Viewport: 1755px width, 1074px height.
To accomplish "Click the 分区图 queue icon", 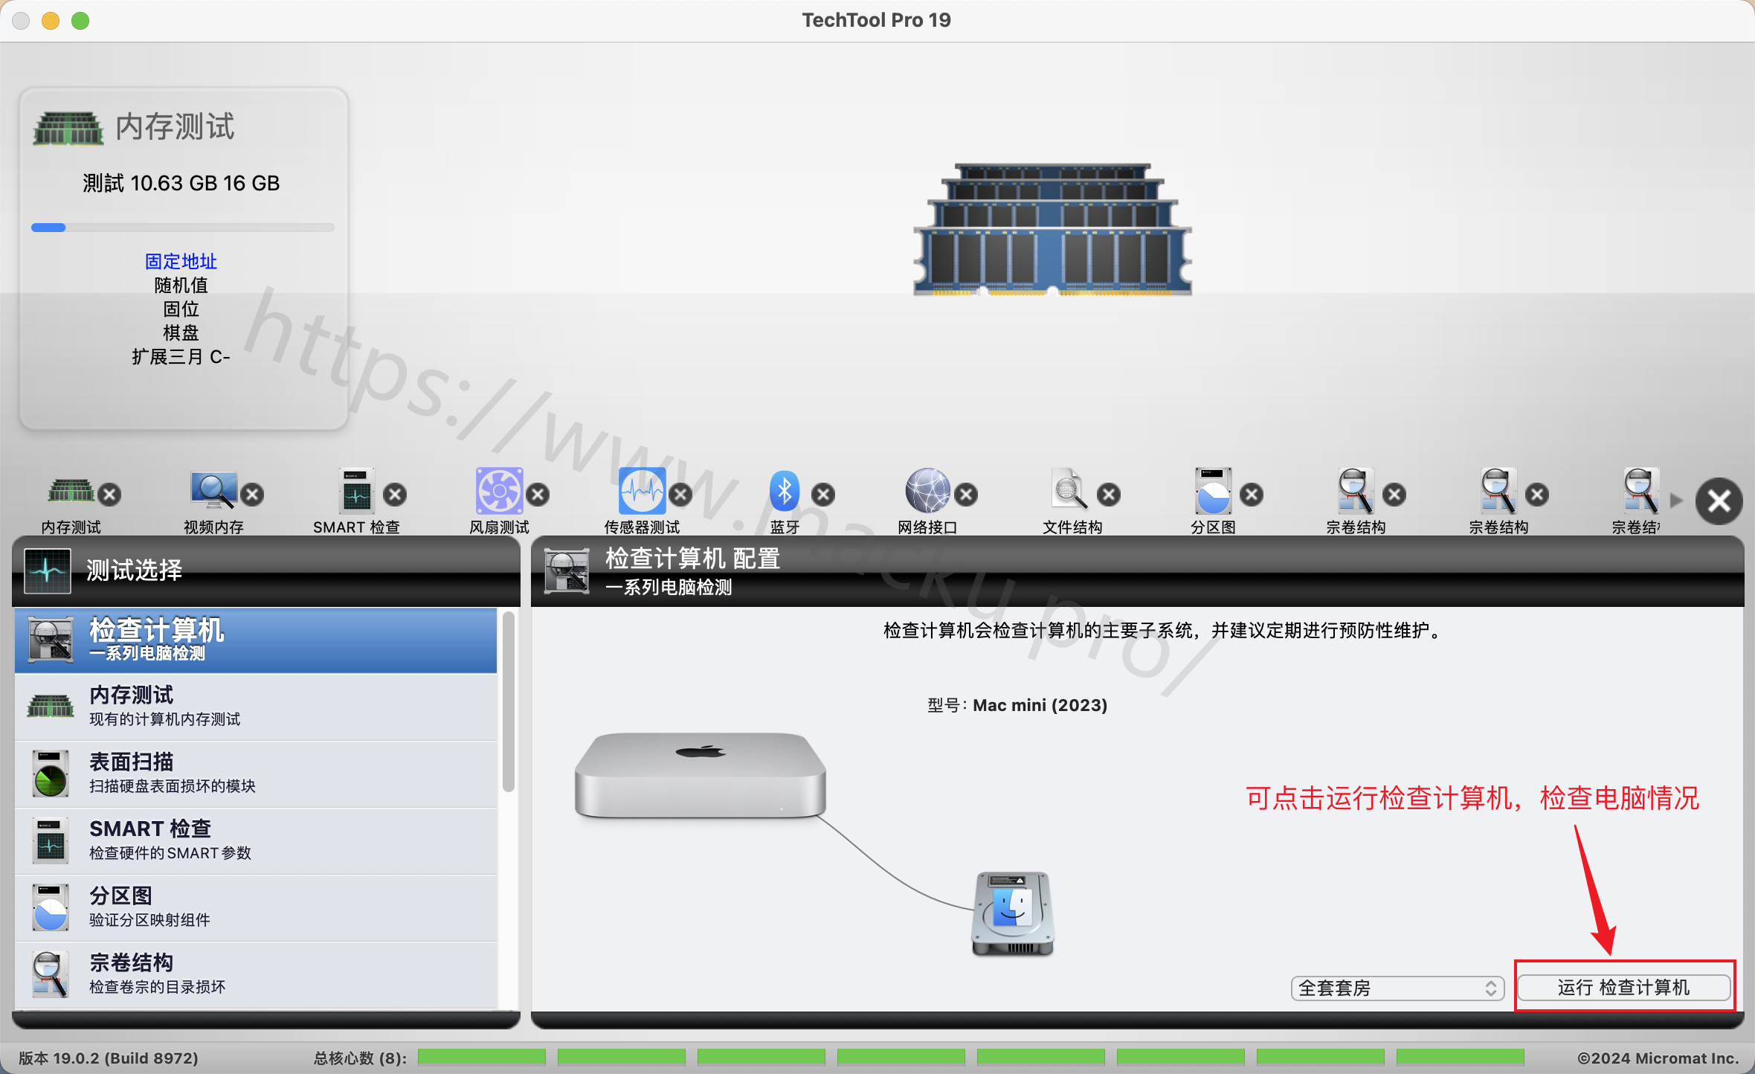I will point(1213,491).
